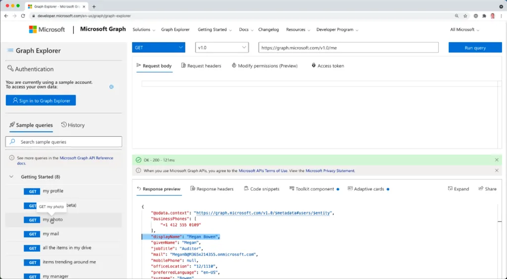Screen dimensions: 507x279
Task: Open the v1.0 API version dropdown
Action: point(221,48)
